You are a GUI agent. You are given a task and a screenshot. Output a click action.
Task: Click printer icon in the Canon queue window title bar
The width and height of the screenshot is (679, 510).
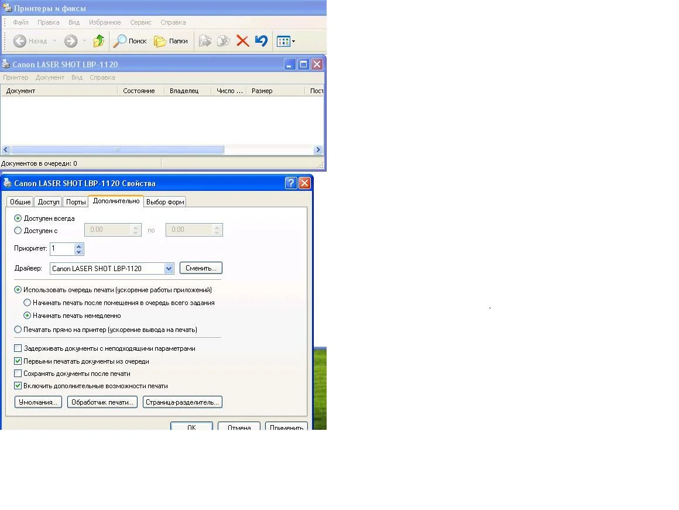tap(6, 64)
